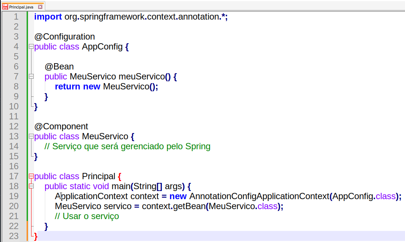Collapse the red Principal class fold marker
This screenshot has width=405, height=242.
coord(31,176)
